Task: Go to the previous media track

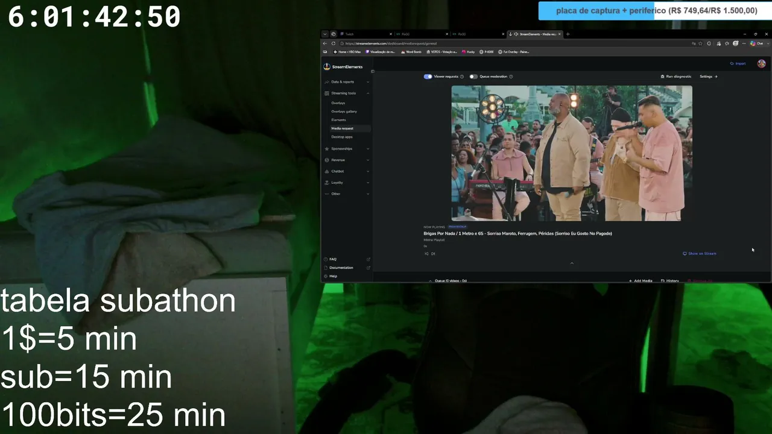Action: click(426, 254)
